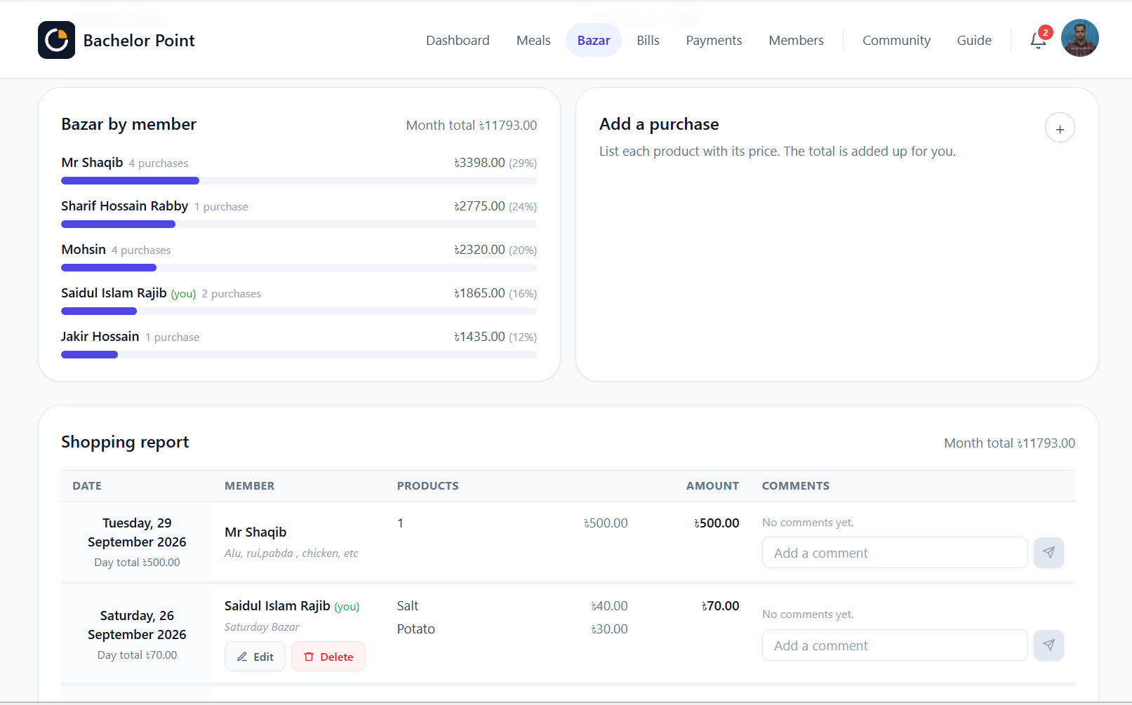The height and width of the screenshot is (705, 1132).
Task: Click Mr Shaqib's progress bar
Action: click(299, 181)
